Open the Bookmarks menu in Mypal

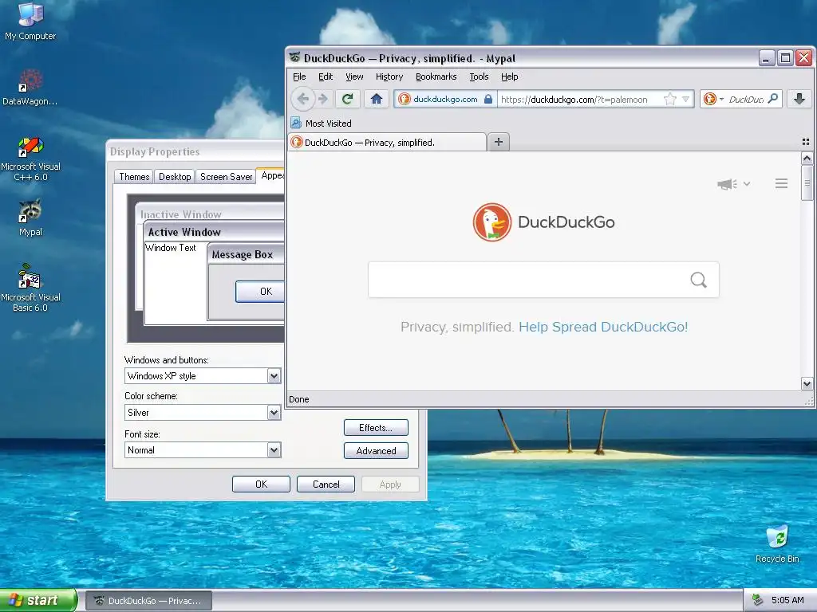(x=436, y=76)
